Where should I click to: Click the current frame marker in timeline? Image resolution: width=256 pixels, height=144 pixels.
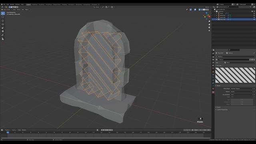point(8,132)
